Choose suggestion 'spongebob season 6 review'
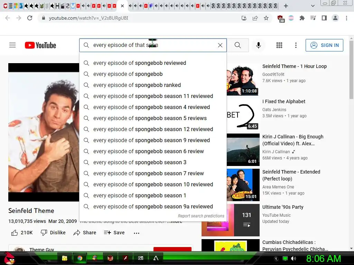 pyautogui.click(x=153, y=151)
